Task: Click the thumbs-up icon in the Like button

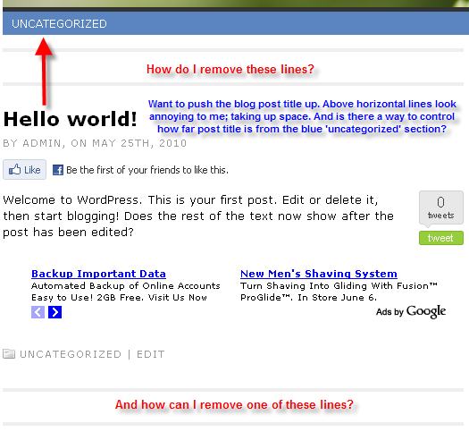Action: [14, 169]
